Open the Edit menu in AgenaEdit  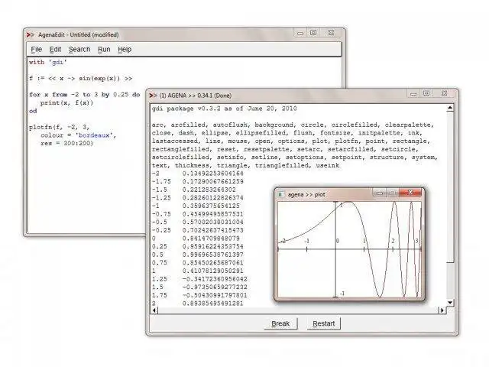tap(55, 49)
